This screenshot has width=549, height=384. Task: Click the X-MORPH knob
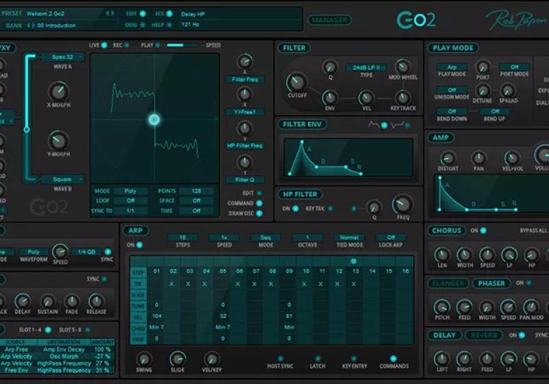pos(58,91)
